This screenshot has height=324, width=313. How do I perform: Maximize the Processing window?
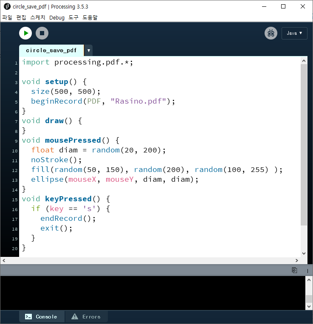tap(283, 7)
